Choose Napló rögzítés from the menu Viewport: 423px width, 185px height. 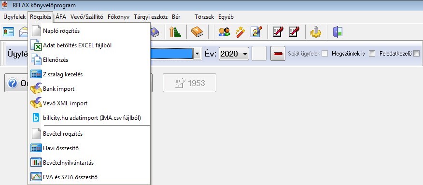pos(89,31)
